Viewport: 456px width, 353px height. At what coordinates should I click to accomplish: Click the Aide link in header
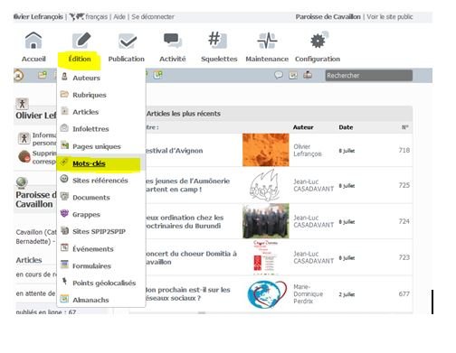pos(119,17)
